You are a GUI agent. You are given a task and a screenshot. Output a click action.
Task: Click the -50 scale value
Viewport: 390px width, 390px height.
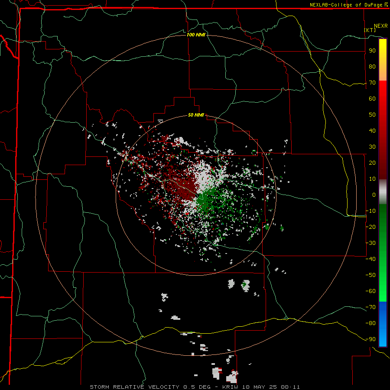pos(370,275)
